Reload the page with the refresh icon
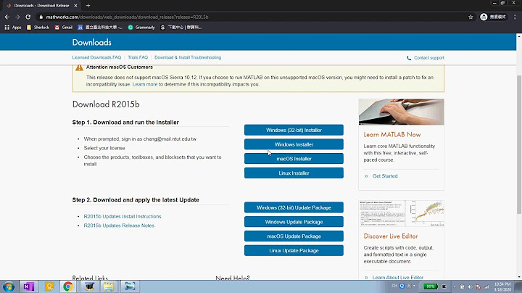The image size is (522, 293). pyautogui.click(x=28, y=17)
